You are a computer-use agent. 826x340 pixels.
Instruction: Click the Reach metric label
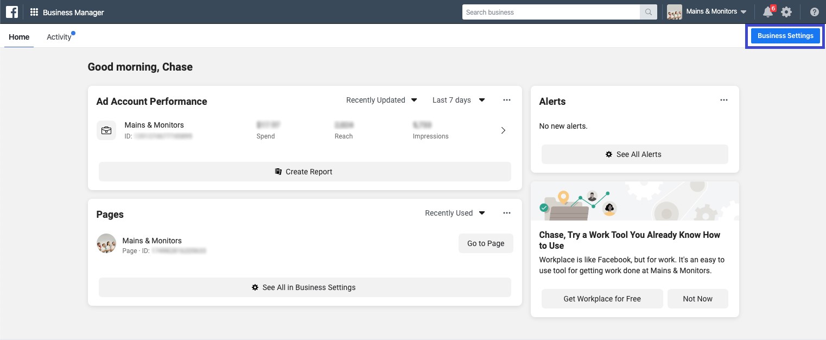tap(344, 136)
